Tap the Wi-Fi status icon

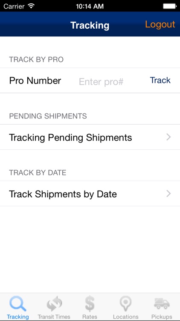(x=31, y=6)
